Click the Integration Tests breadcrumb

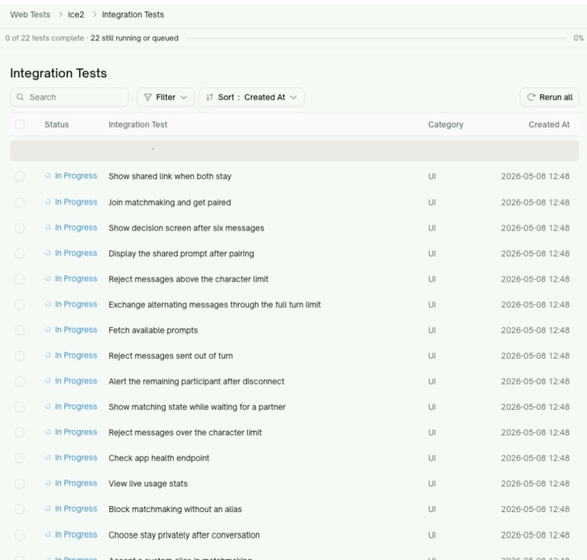click(x=133, y=14)
